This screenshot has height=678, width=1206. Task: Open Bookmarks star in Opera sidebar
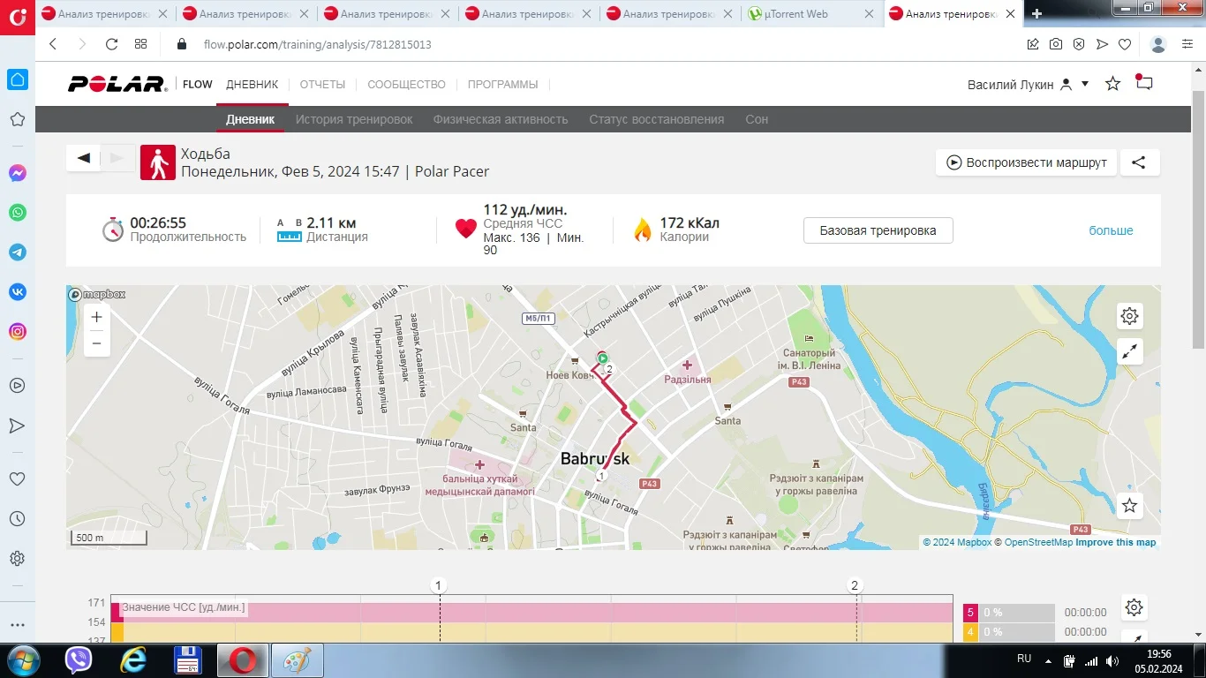tap(17, 119)
